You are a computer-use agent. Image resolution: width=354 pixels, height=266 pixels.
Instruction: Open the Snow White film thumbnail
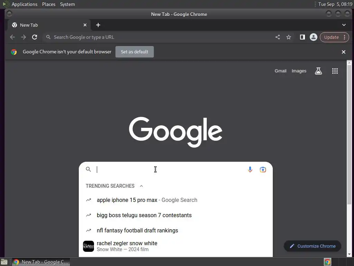coord(88,246)
